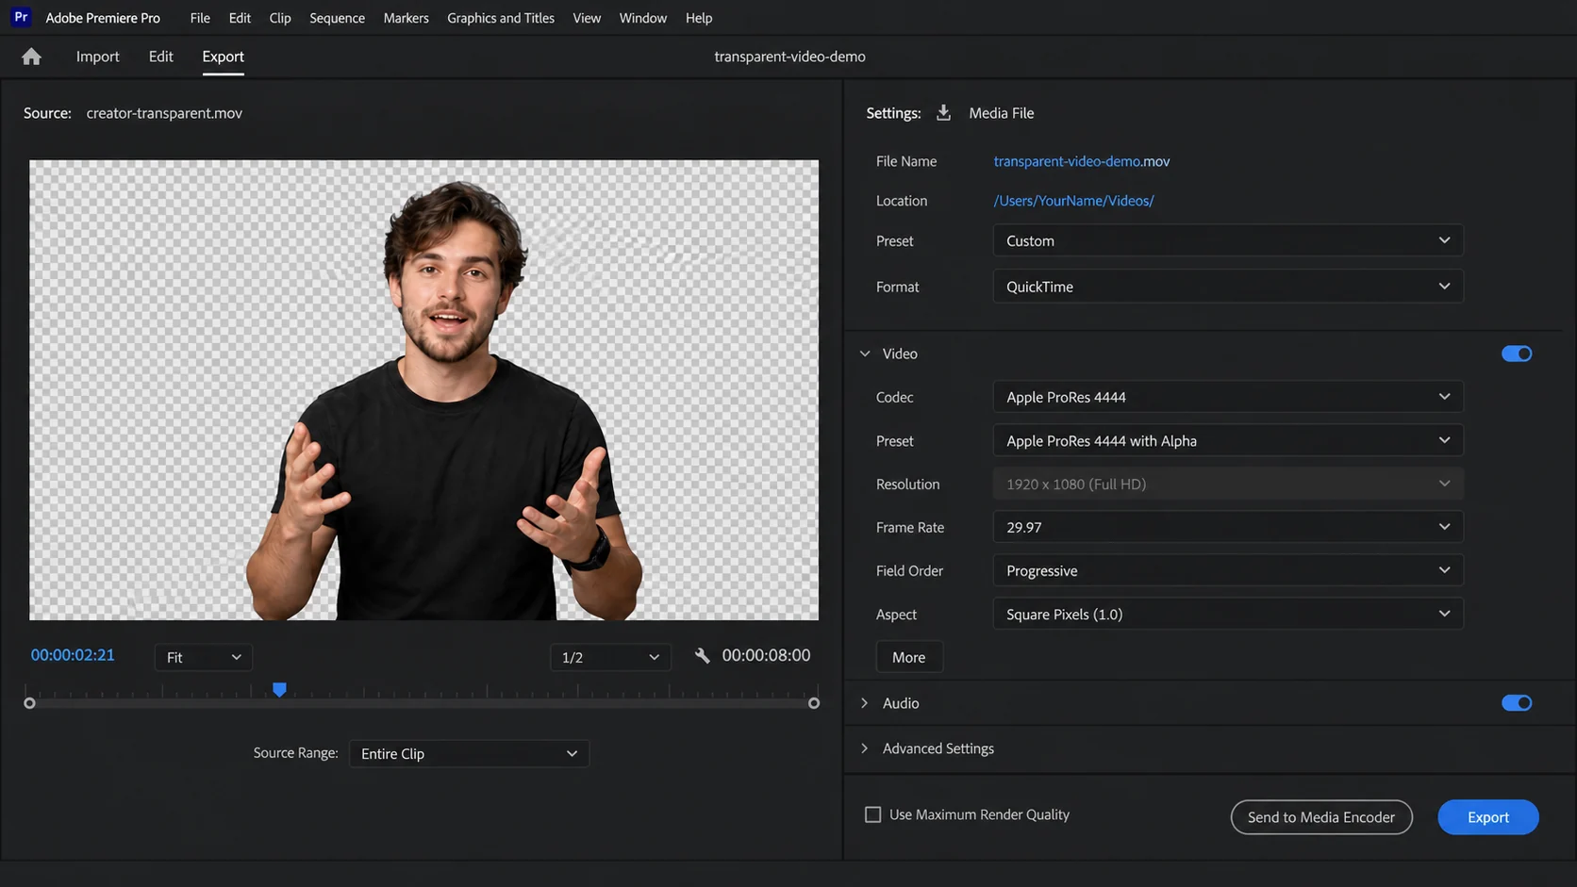
Task: Click the More button under Video settings
Action: click(909, 657)
